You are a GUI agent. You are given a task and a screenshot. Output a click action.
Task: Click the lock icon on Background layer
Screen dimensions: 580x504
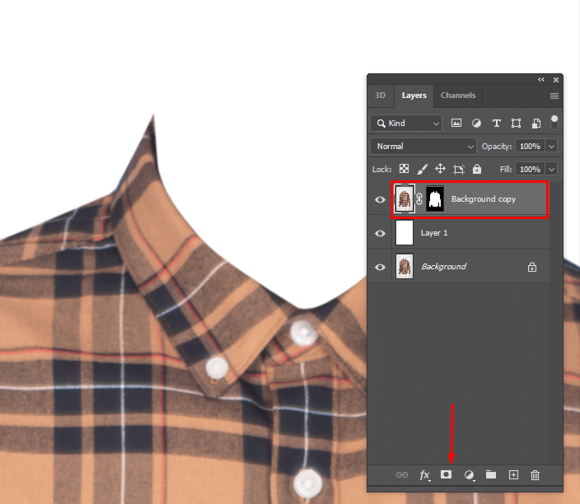[x=532, y=267]
